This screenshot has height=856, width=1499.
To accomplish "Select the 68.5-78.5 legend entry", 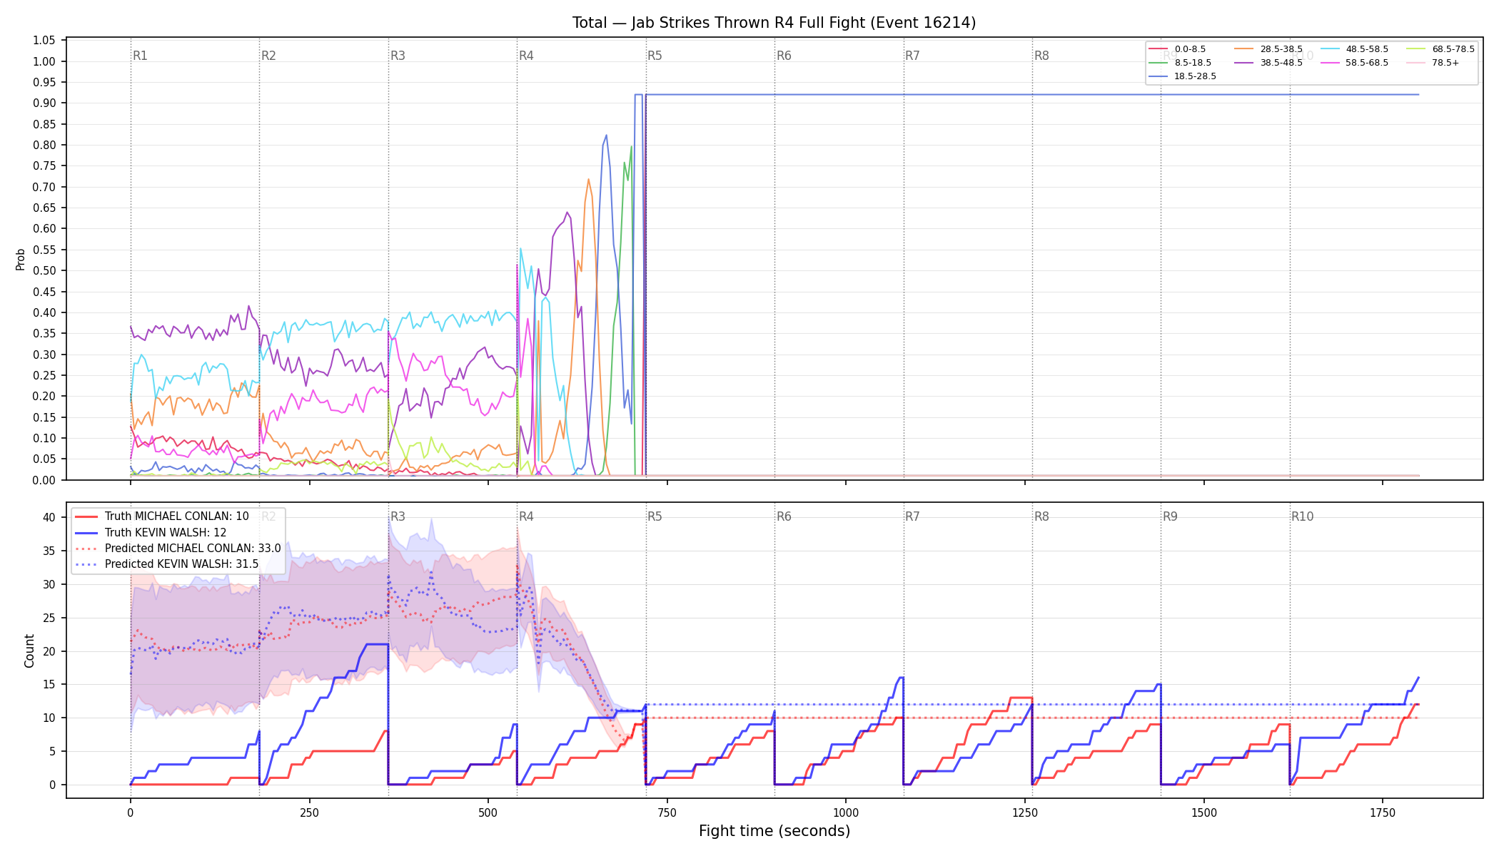I will (x=1440, y=49).
